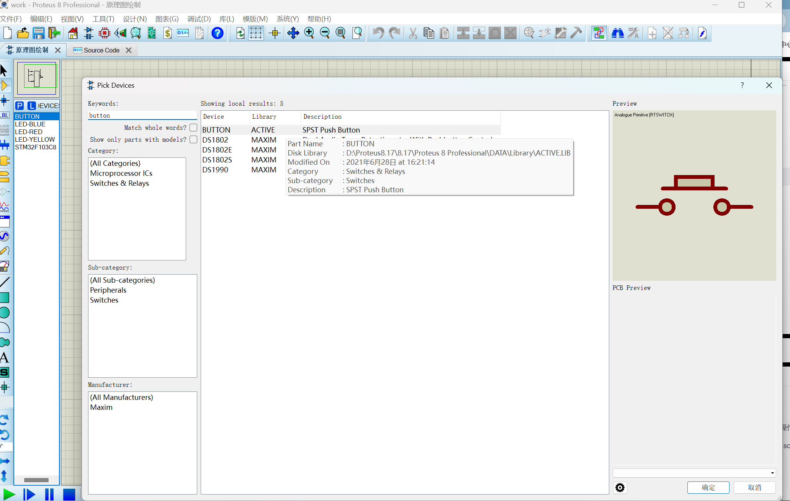
Task: Open the 库(L) menu
Action: 227,19
